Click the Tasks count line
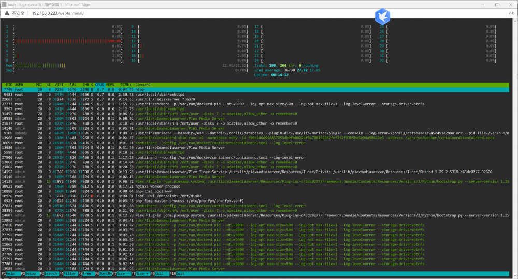This screenshot has height=279, width=518. point(286,66)
